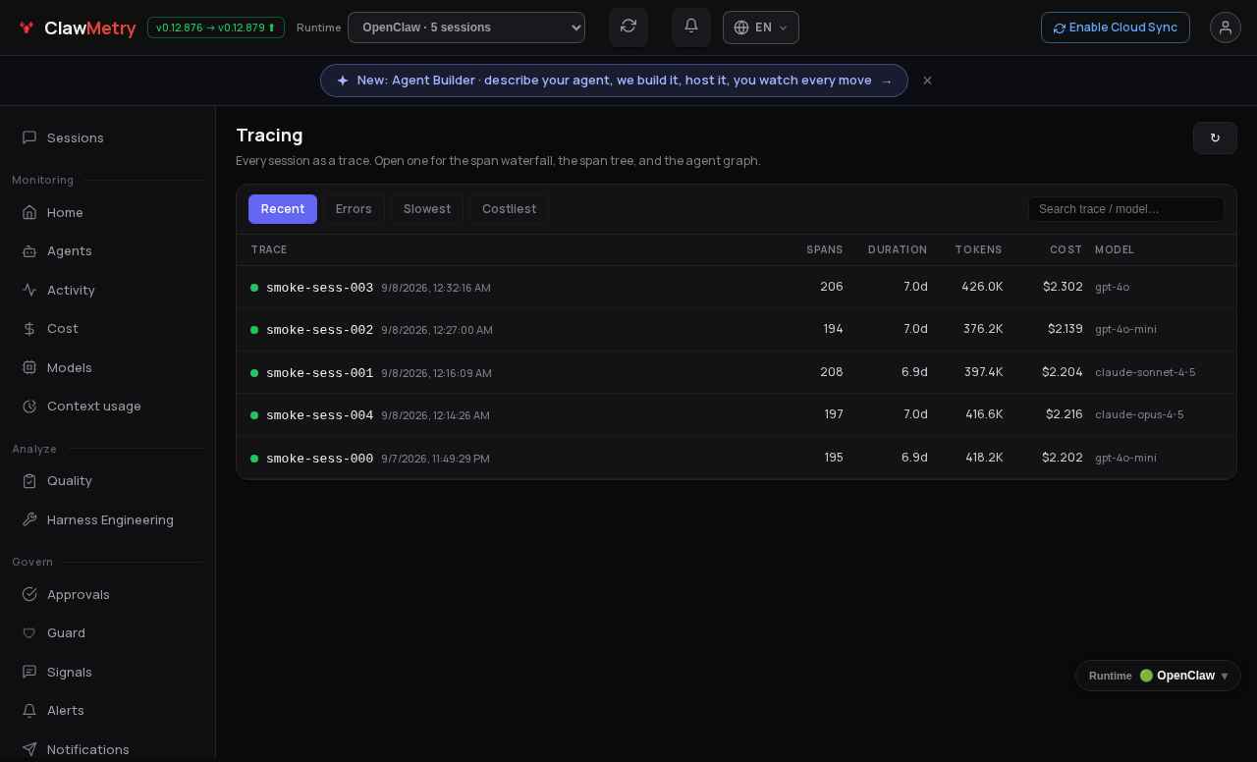Image resolution: width=1257 pixels, height=762 pixels.
Task: Open the EN language selector
Action: [x=761, y=27]
